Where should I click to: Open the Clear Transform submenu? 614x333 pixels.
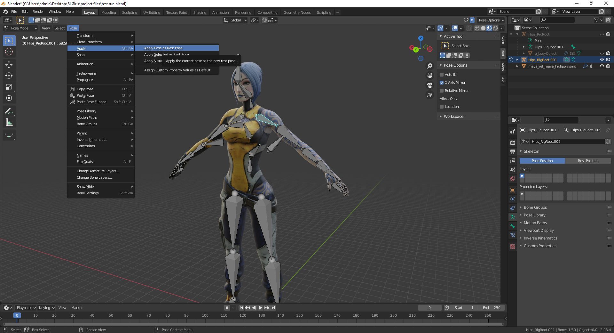point(101,42)
